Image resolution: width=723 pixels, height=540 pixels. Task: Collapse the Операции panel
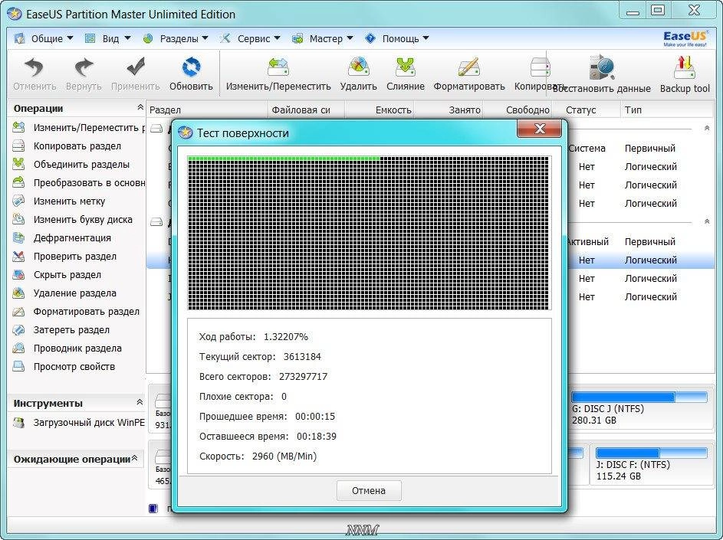coord(140,107)
